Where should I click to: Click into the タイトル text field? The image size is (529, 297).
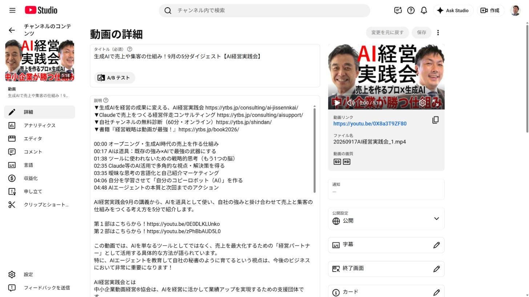pos(205,57)
